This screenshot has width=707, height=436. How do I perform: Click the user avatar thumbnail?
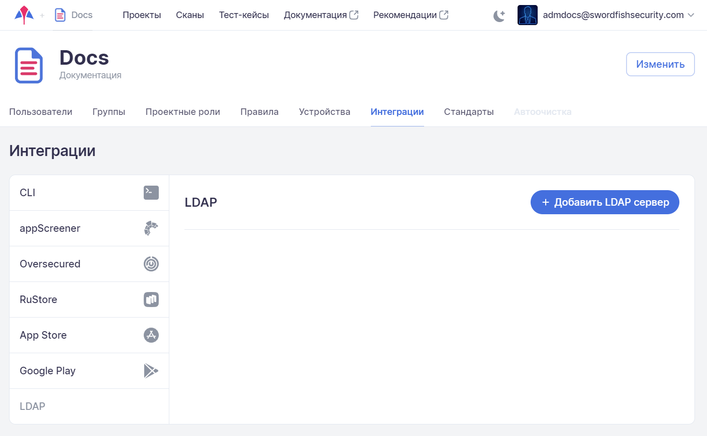pos(527,15)
